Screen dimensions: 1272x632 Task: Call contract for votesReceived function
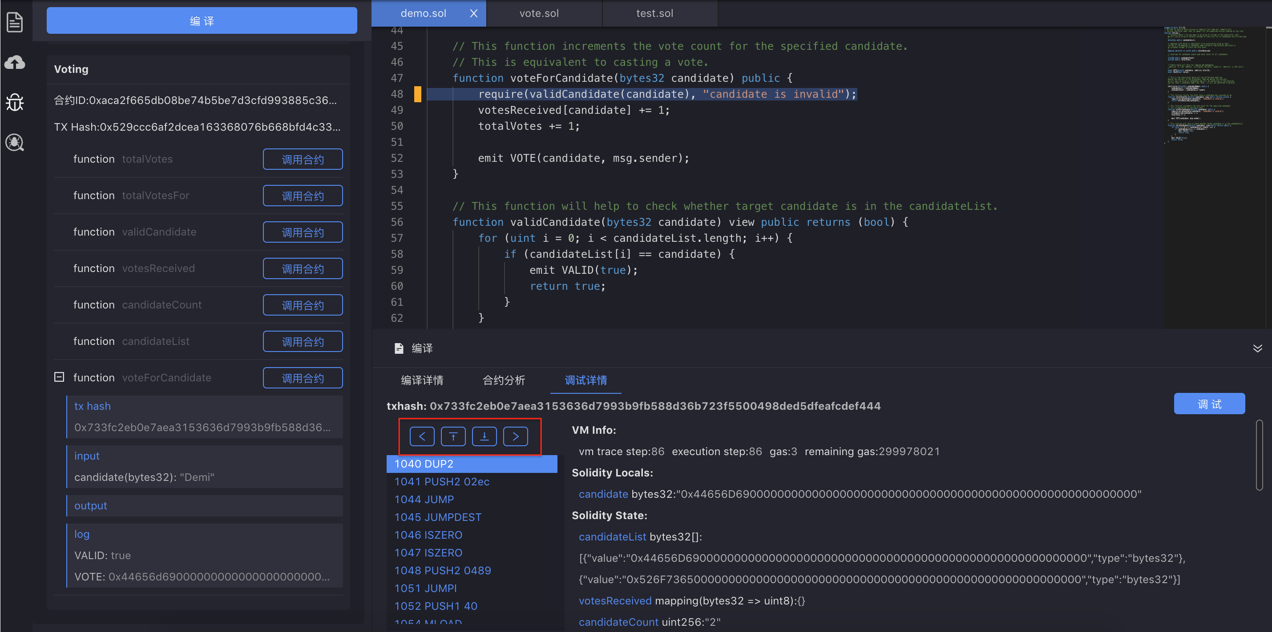303,268
